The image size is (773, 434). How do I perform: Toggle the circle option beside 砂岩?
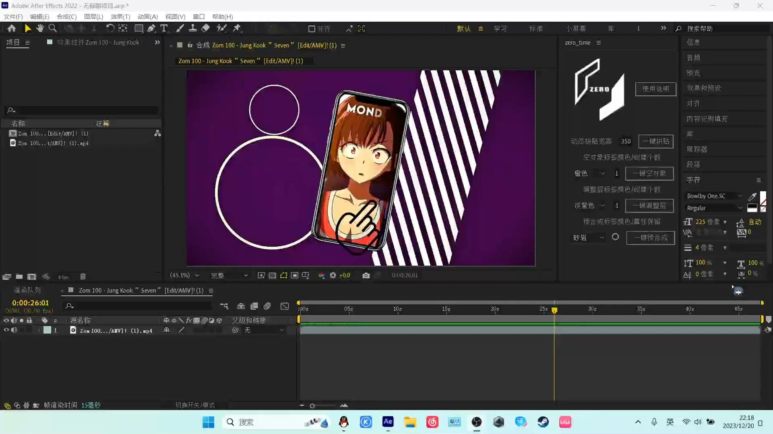tap(615, 237)
